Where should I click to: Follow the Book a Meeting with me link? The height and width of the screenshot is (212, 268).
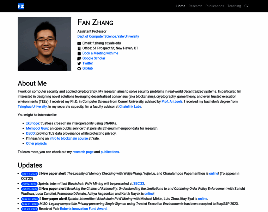tap(100, 53)
